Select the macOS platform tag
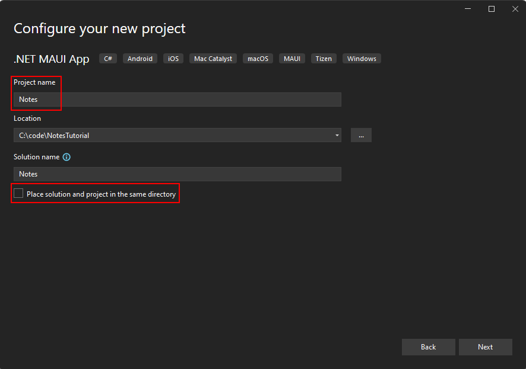Viewport: 526px width, 369px height. pos(258,58)
